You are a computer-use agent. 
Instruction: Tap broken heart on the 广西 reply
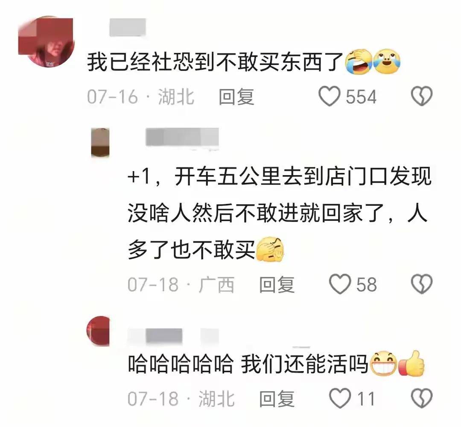(422, 284)
